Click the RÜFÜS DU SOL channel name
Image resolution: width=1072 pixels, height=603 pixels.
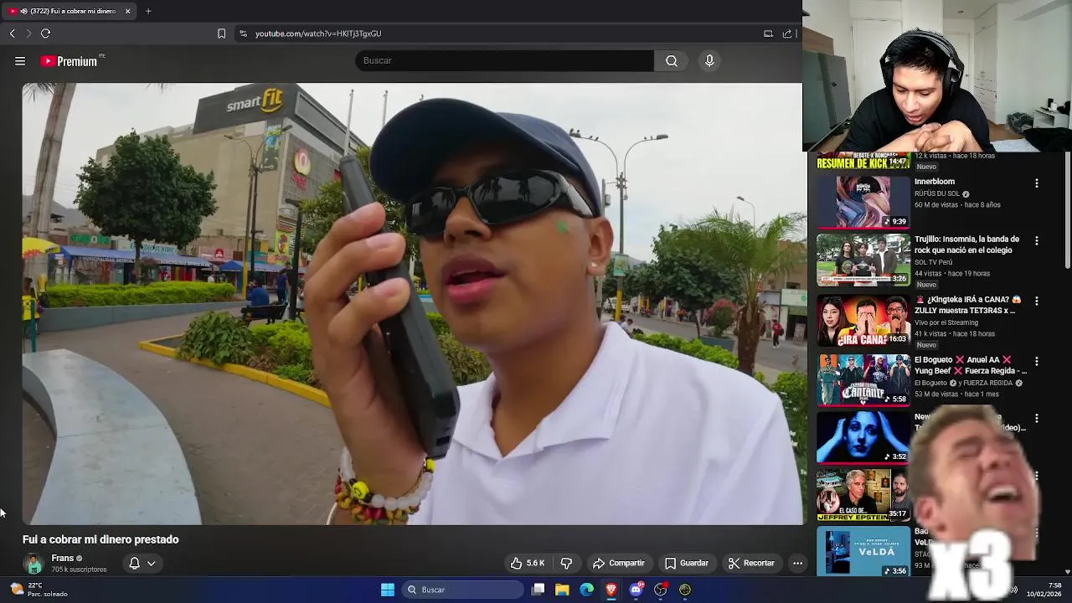click(x=937, y=193)
